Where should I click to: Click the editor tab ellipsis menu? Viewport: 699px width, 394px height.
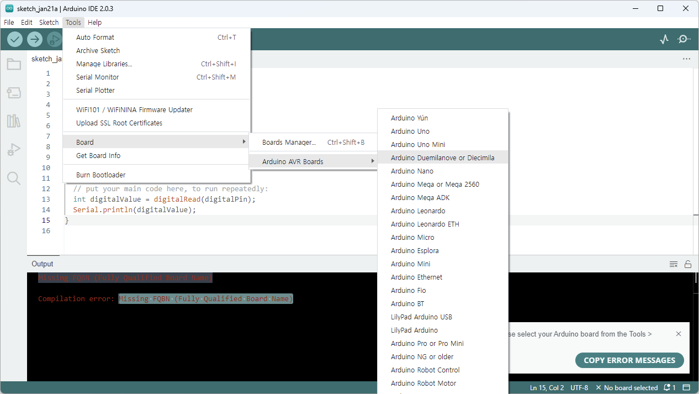click(686, 59)
